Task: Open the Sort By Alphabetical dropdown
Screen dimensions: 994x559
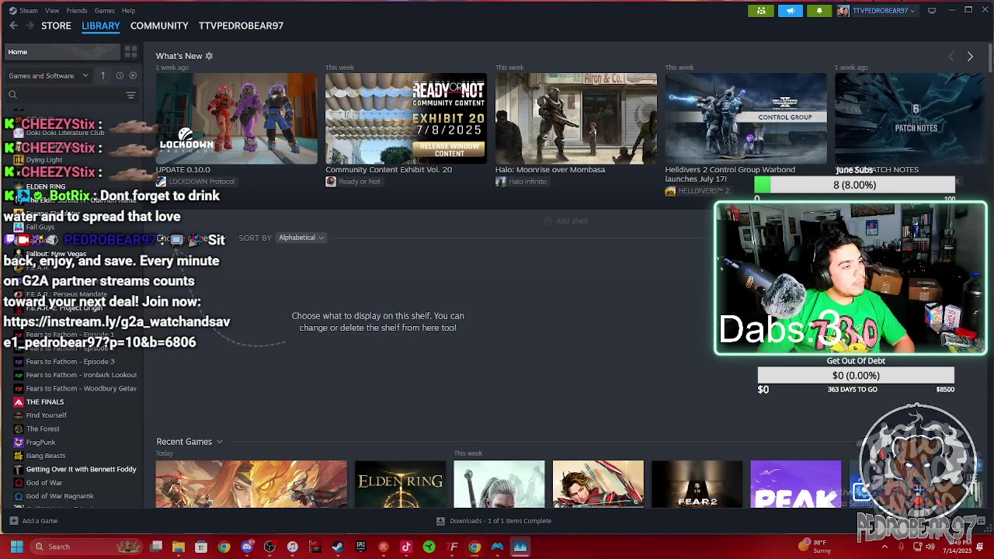Action: pos(301,238)
